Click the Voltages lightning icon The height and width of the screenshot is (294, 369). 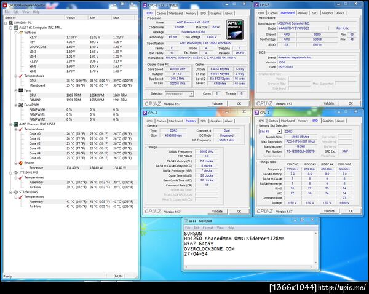(x=21, y=33)
